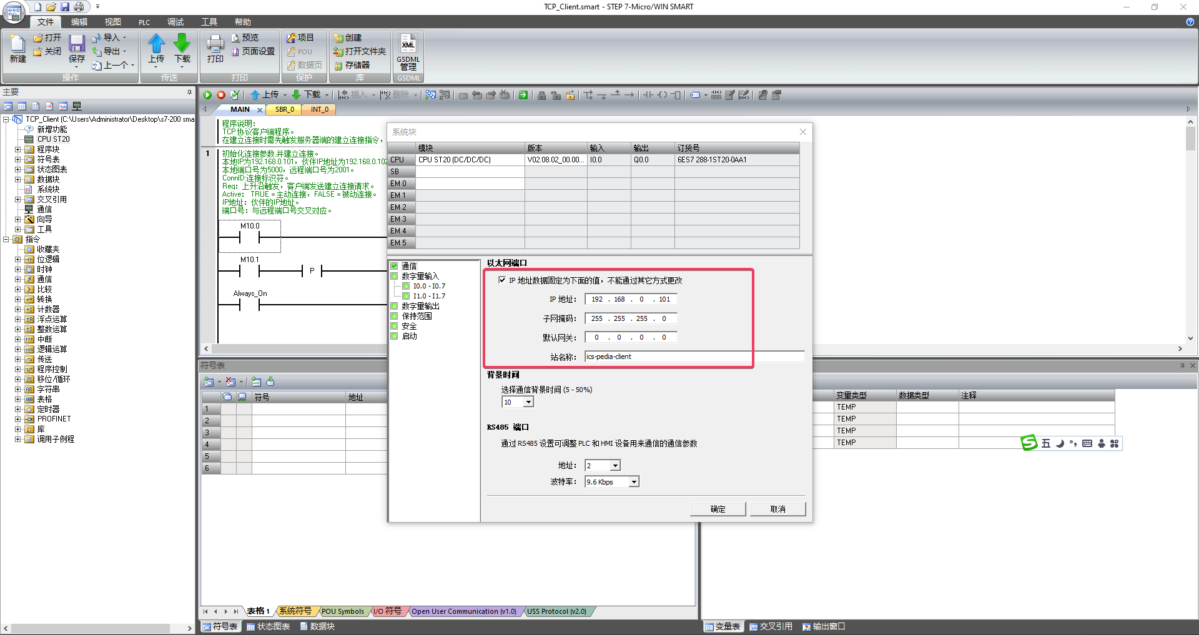The image size is (1199, 635).
Task: Click the 子网掩码 subnet mask field
Action: click(631, 318)
